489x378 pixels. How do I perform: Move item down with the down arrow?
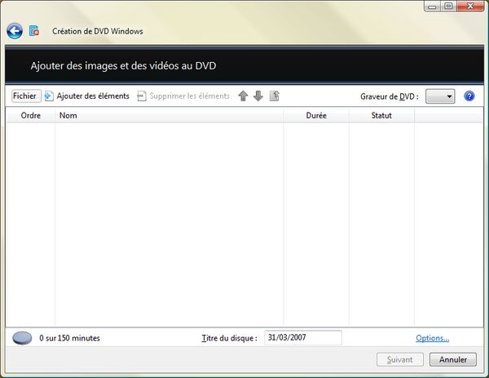coord(258,96)
